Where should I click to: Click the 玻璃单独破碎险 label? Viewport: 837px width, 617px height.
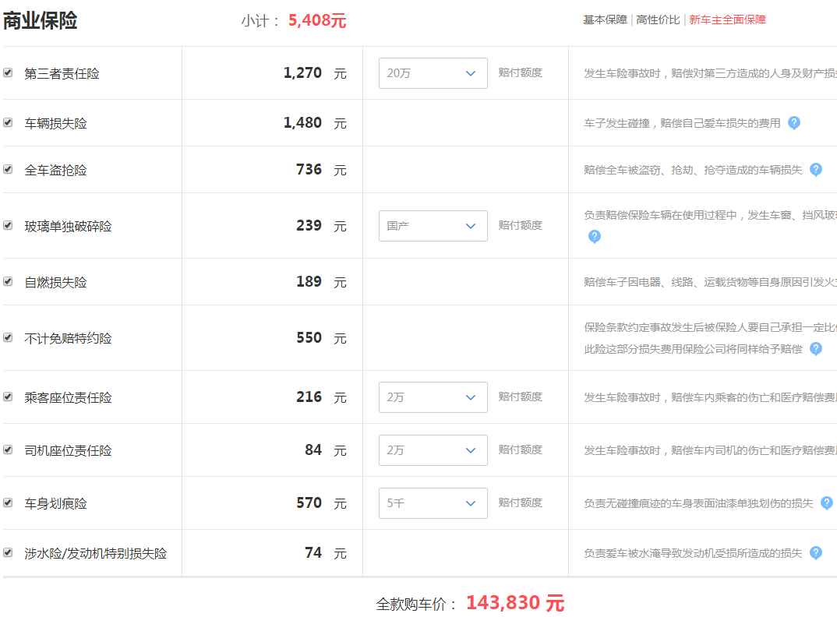69,226
